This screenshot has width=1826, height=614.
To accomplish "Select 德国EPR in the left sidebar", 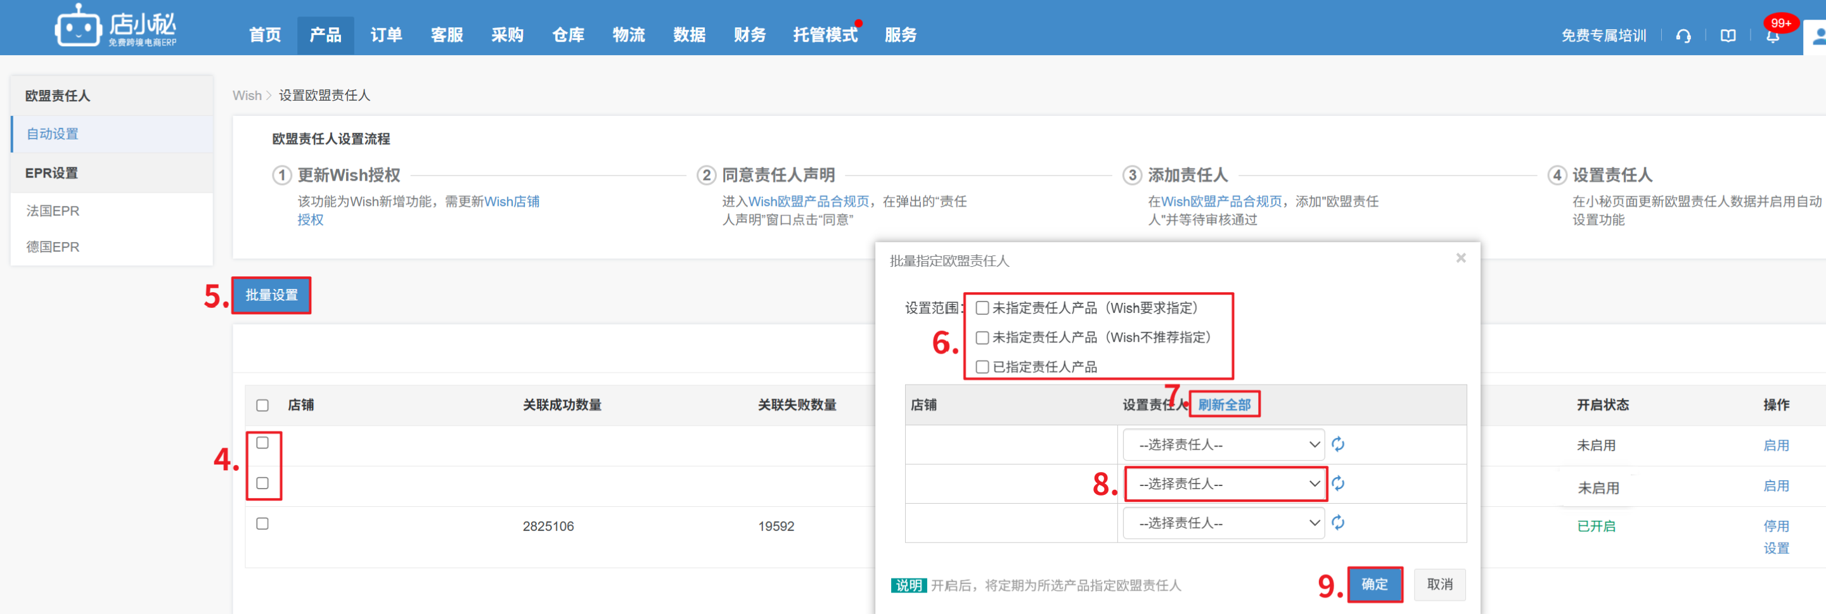I will pyautogui.click(x=53, y=246).
